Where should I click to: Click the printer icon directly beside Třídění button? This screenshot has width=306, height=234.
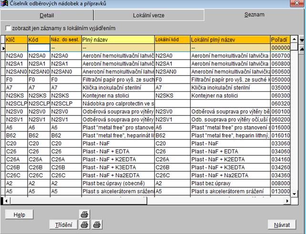coord(84,224)
